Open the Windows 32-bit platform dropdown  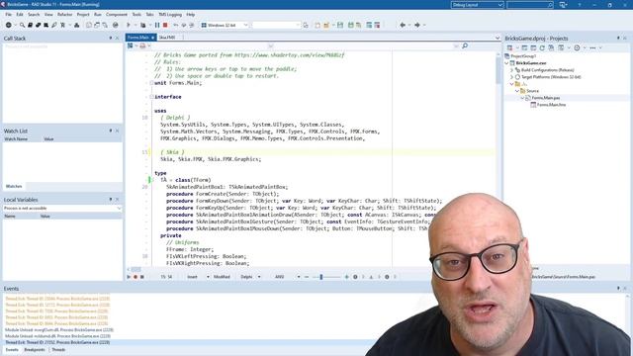[x=246, y=25]
